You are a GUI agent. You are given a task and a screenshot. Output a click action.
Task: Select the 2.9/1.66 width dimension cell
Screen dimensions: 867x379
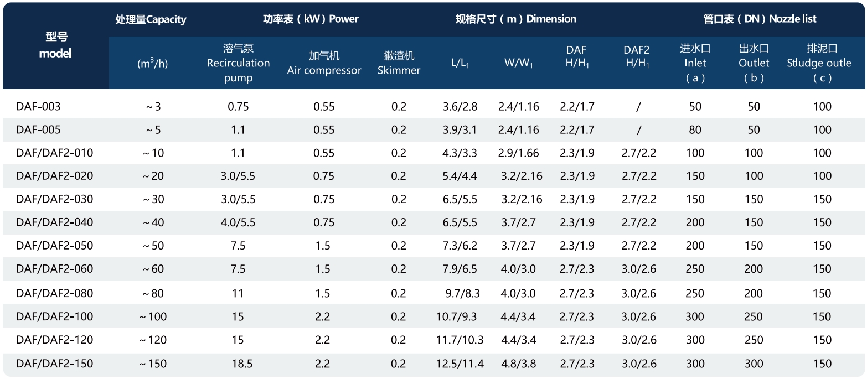(x=519, y=153)
